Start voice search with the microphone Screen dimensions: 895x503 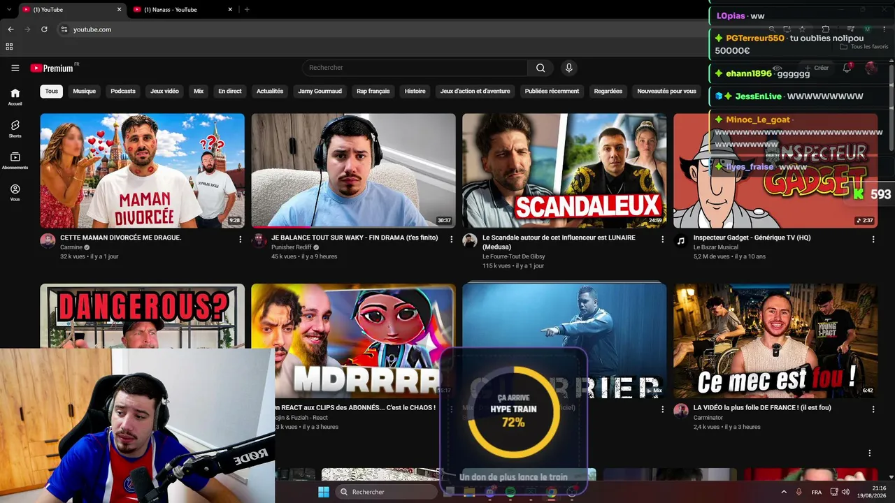tap(568, 68)
